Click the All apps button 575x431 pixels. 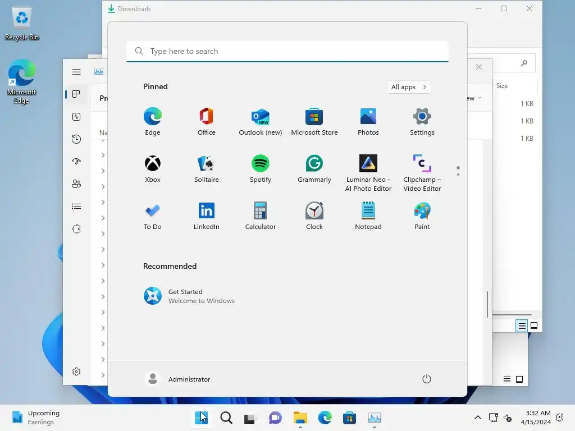[409, 87]
